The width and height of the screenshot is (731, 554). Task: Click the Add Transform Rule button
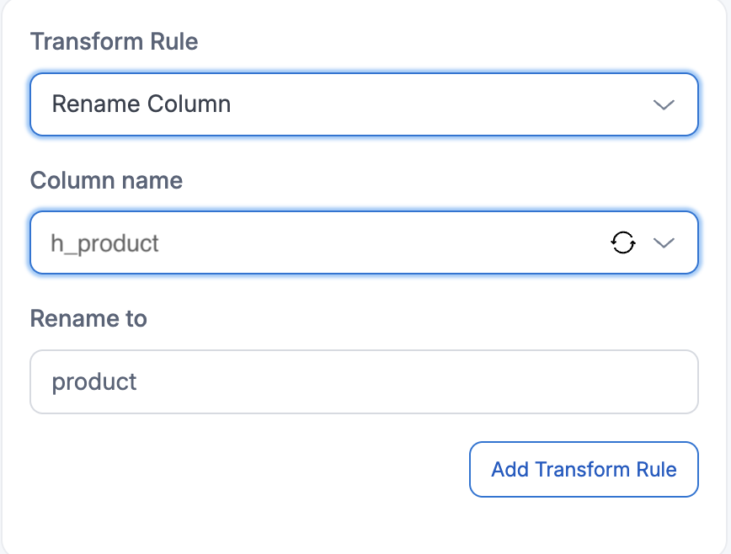pyautogui.click(x=584, y=469)
